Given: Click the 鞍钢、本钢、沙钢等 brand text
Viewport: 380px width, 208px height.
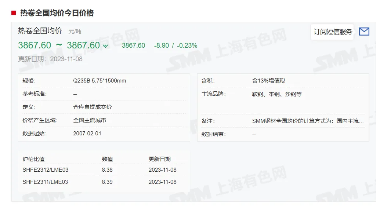Looking at the screenshot, I should 277,94.
